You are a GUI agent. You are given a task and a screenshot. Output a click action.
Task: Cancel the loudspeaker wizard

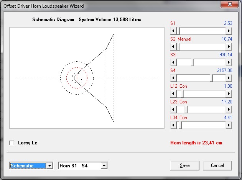pyautogui.click(x=217, y=165)
